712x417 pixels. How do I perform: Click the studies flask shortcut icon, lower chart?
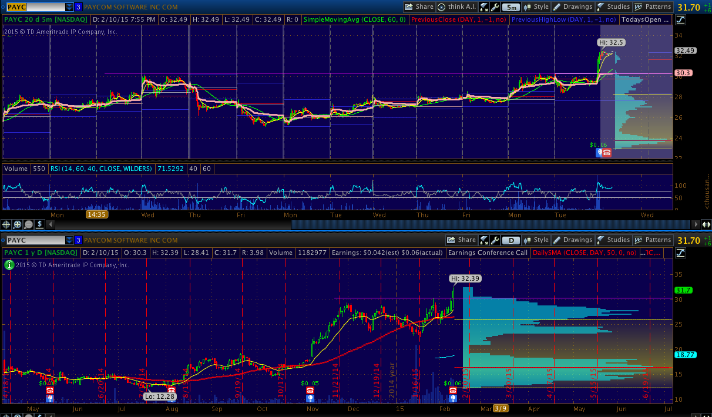click(x=485, y=240)
